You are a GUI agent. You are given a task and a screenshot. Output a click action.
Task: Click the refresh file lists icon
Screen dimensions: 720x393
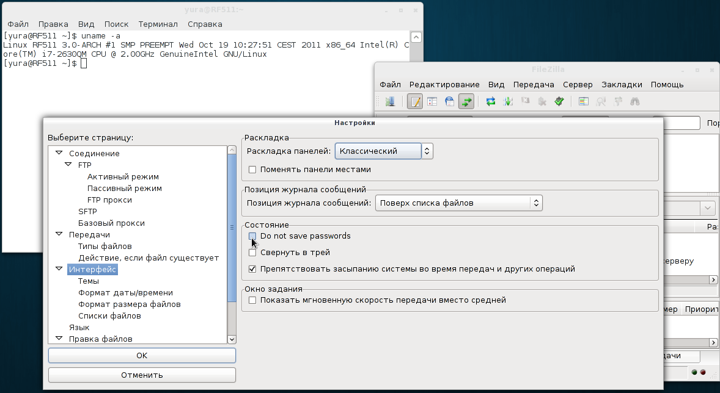(491, 101)
